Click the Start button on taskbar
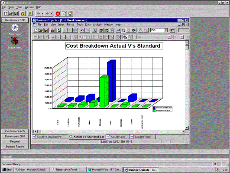This screenshot has height=173, width=230. pos(8,170)
